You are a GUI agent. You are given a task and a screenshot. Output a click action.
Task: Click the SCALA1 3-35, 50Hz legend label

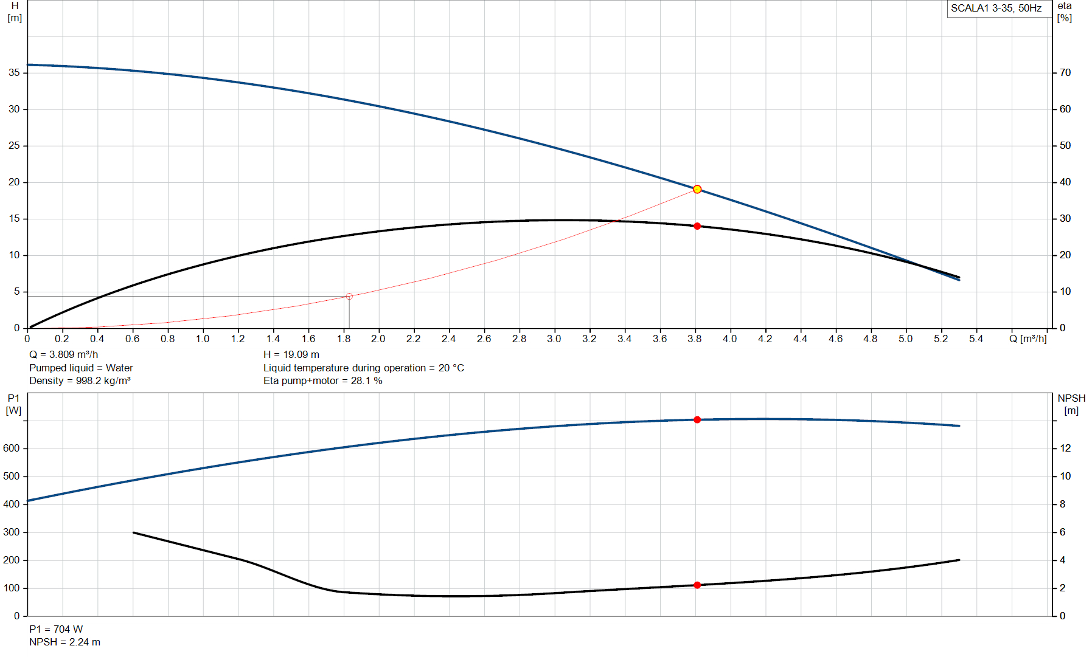996,9
